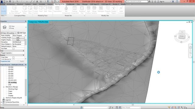The width and height of the screenshot is (195, 109).
Task: Select the 3D-023-025 view in browser
Action: pos(12,80)
